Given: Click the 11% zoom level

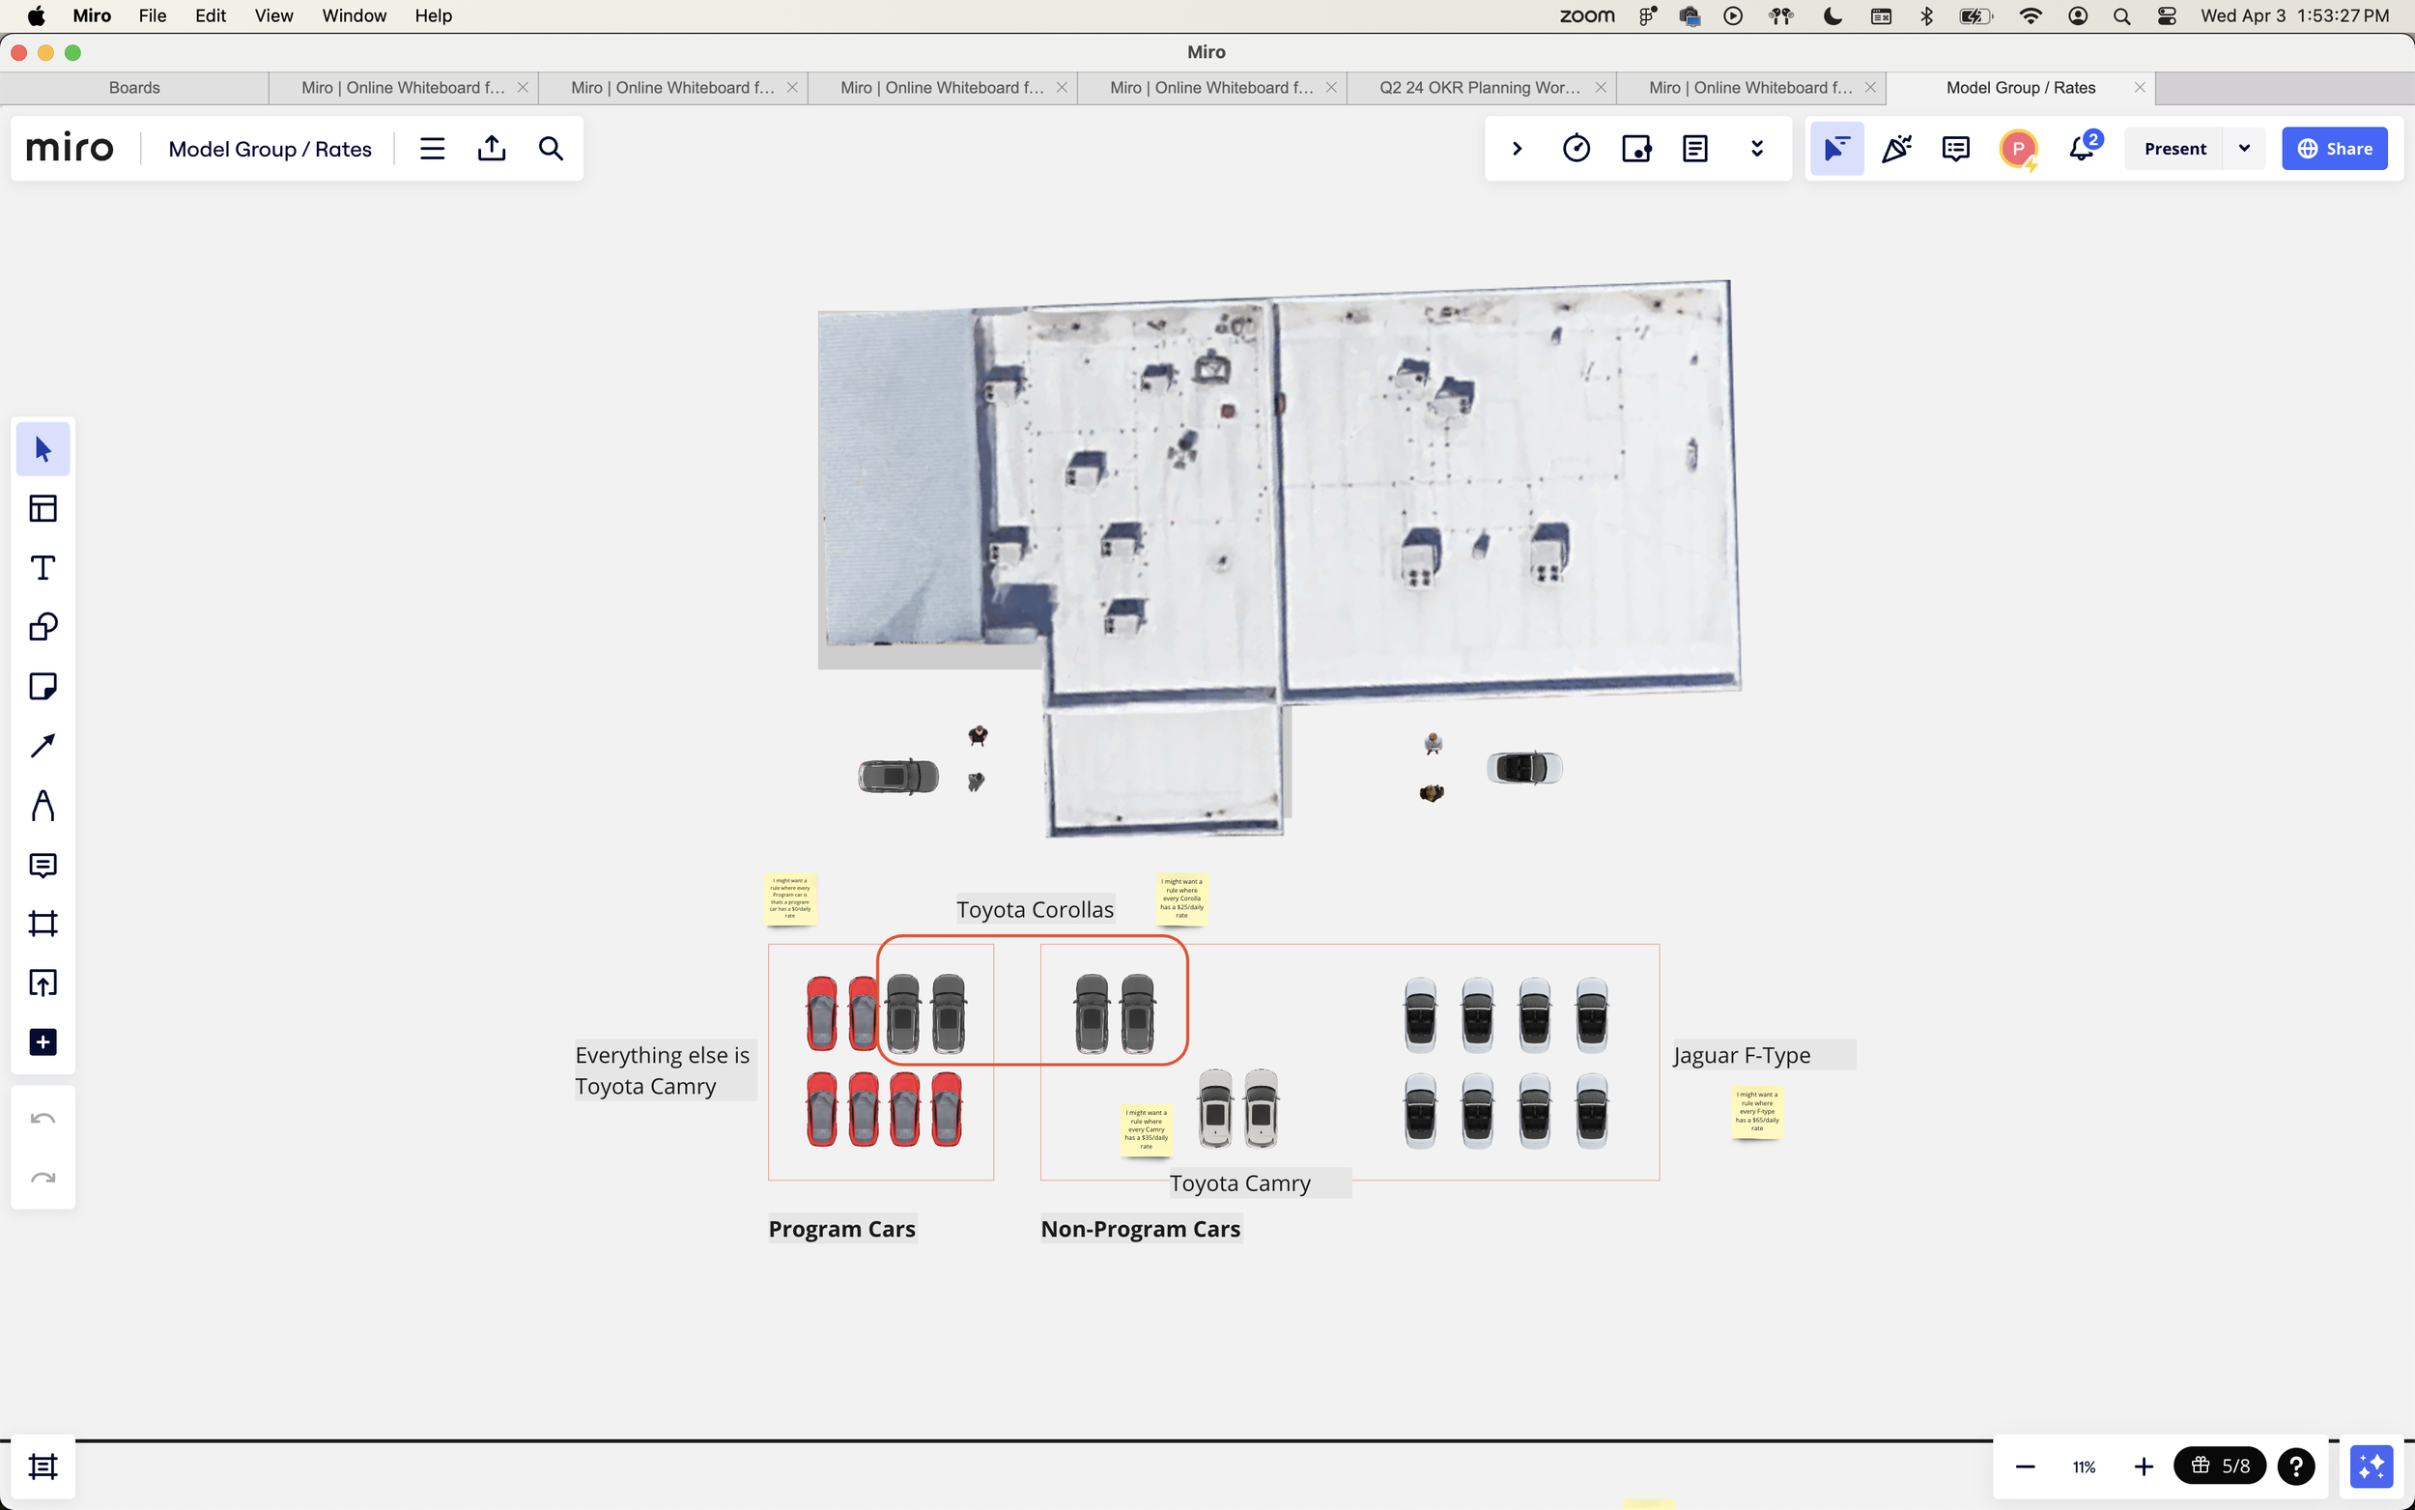Looking at the screenshot, I should (x=2084, y=1467).
